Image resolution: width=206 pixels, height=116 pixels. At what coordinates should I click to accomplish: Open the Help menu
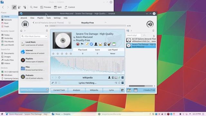(66, 18)
